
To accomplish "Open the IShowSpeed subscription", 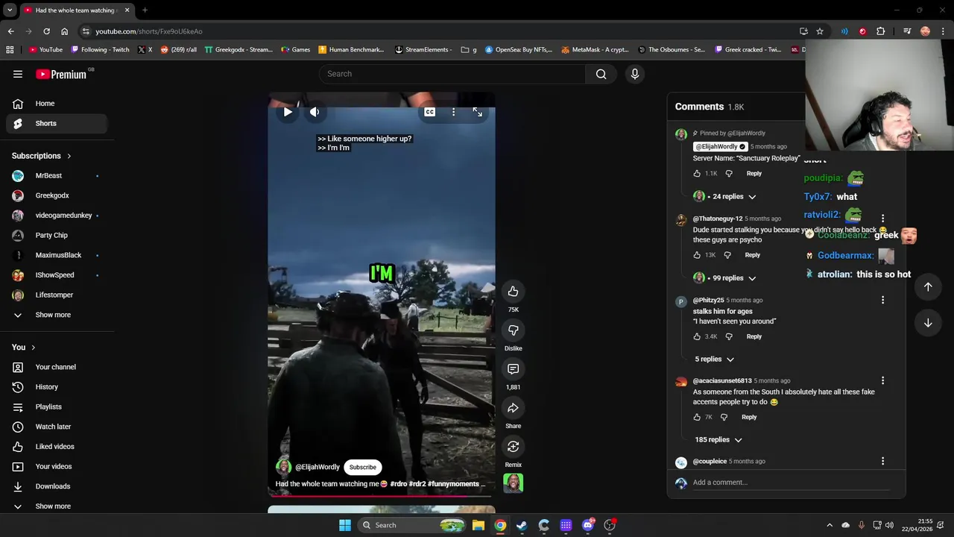I will coord(57,275).
